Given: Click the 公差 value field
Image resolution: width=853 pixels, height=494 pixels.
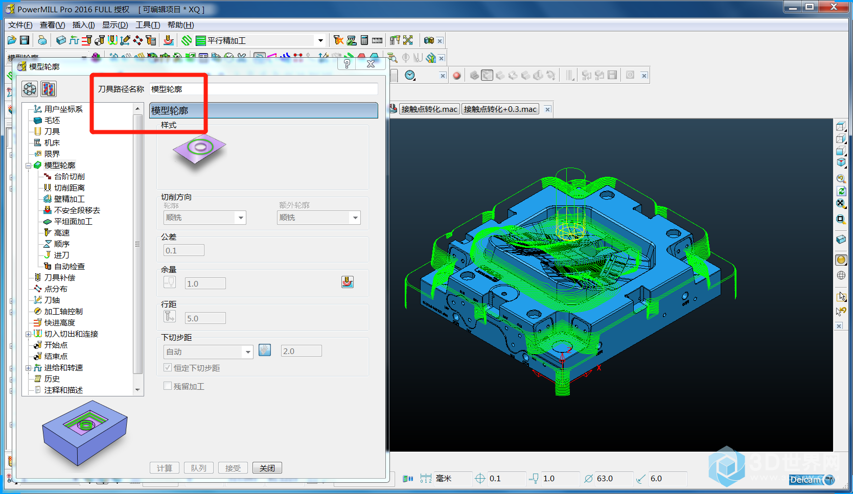Looking at the screenshot, I should (x=184, y=250).
